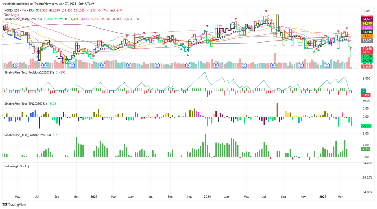This screenshot has height=209, width=377.
Task: Click the olive 34,399 price label
Action: [x=367, y=23]
